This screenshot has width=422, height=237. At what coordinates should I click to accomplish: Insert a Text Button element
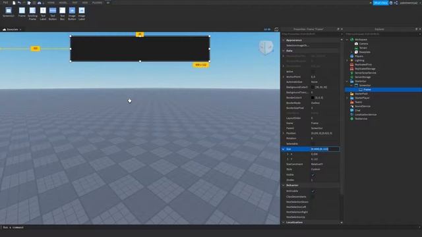[53, 13]
